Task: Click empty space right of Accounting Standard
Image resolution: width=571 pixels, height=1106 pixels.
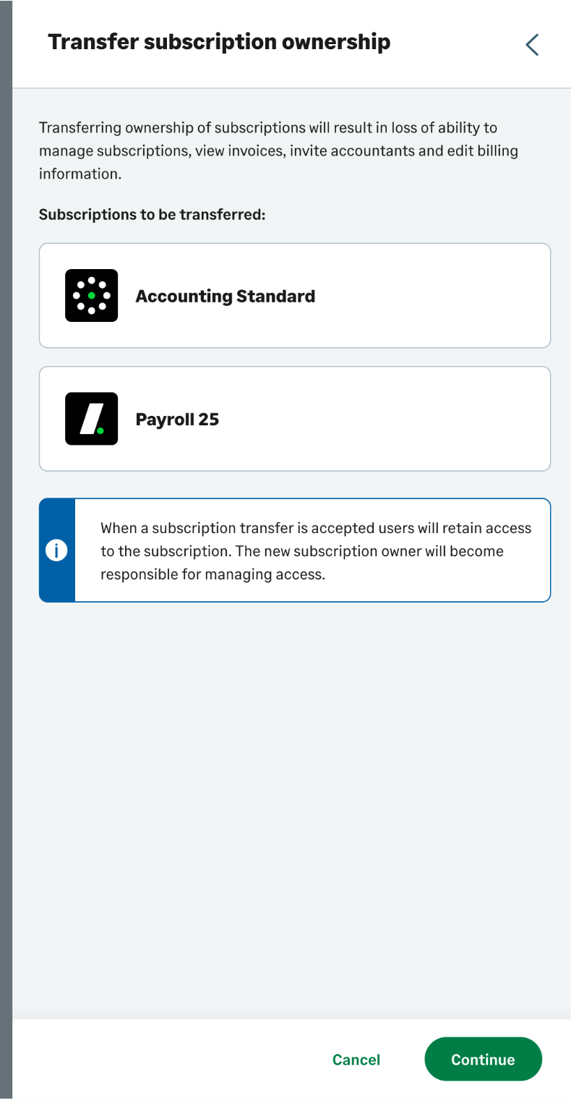Action: click(434, 297)
